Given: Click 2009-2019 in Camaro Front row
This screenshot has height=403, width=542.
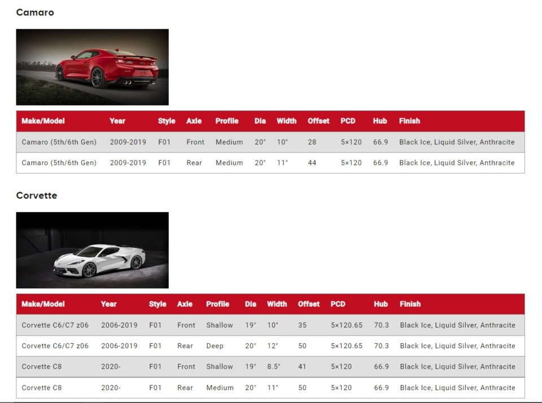Looking at the screenshot, I should pyautogui.click(x=128, y=142).
